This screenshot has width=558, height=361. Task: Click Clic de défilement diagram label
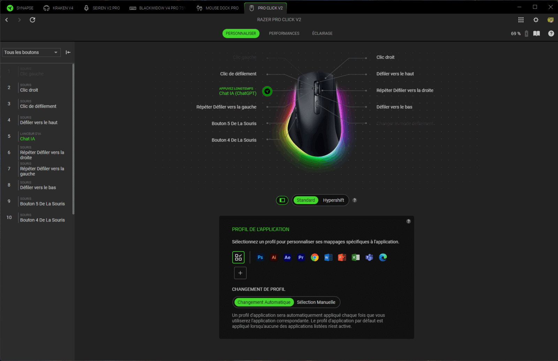(x=238, y=74)
